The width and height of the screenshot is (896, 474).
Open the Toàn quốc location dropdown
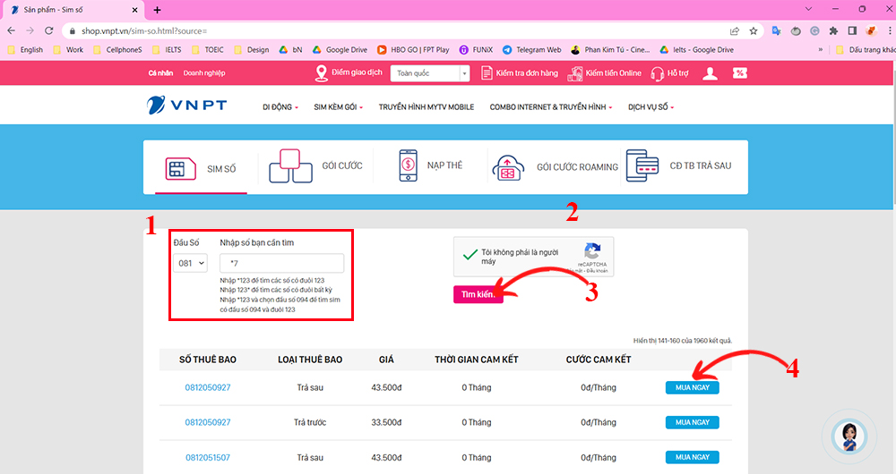[430, 73]
